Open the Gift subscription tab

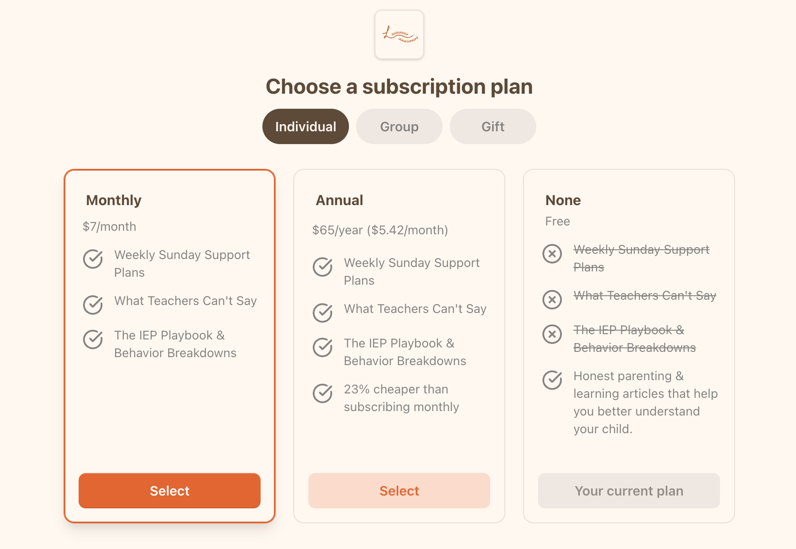tap(493, 126)
